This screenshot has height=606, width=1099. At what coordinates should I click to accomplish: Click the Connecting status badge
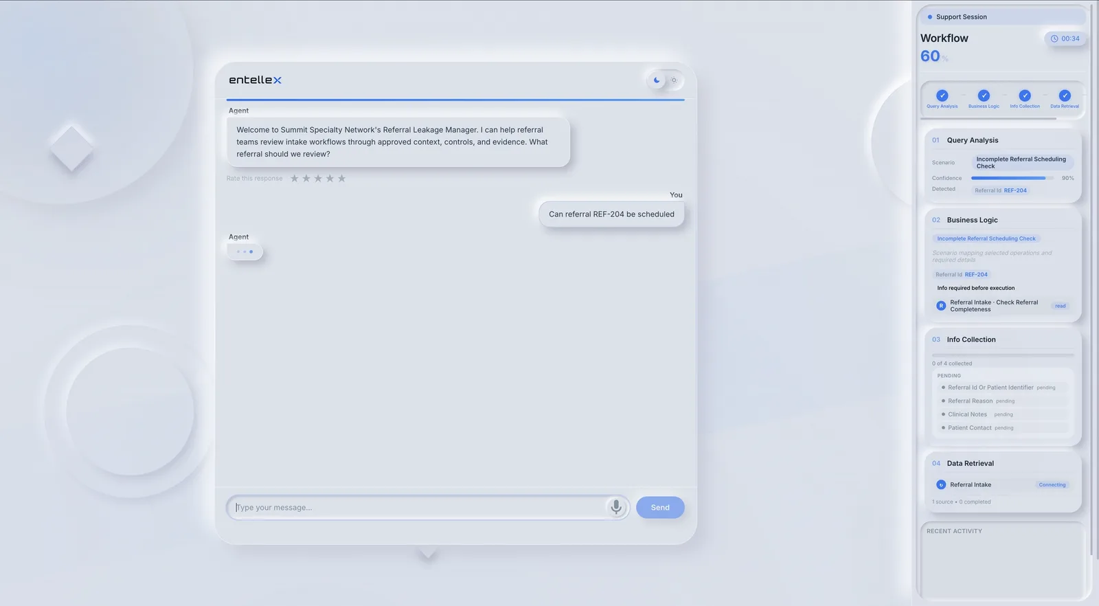1052,484
